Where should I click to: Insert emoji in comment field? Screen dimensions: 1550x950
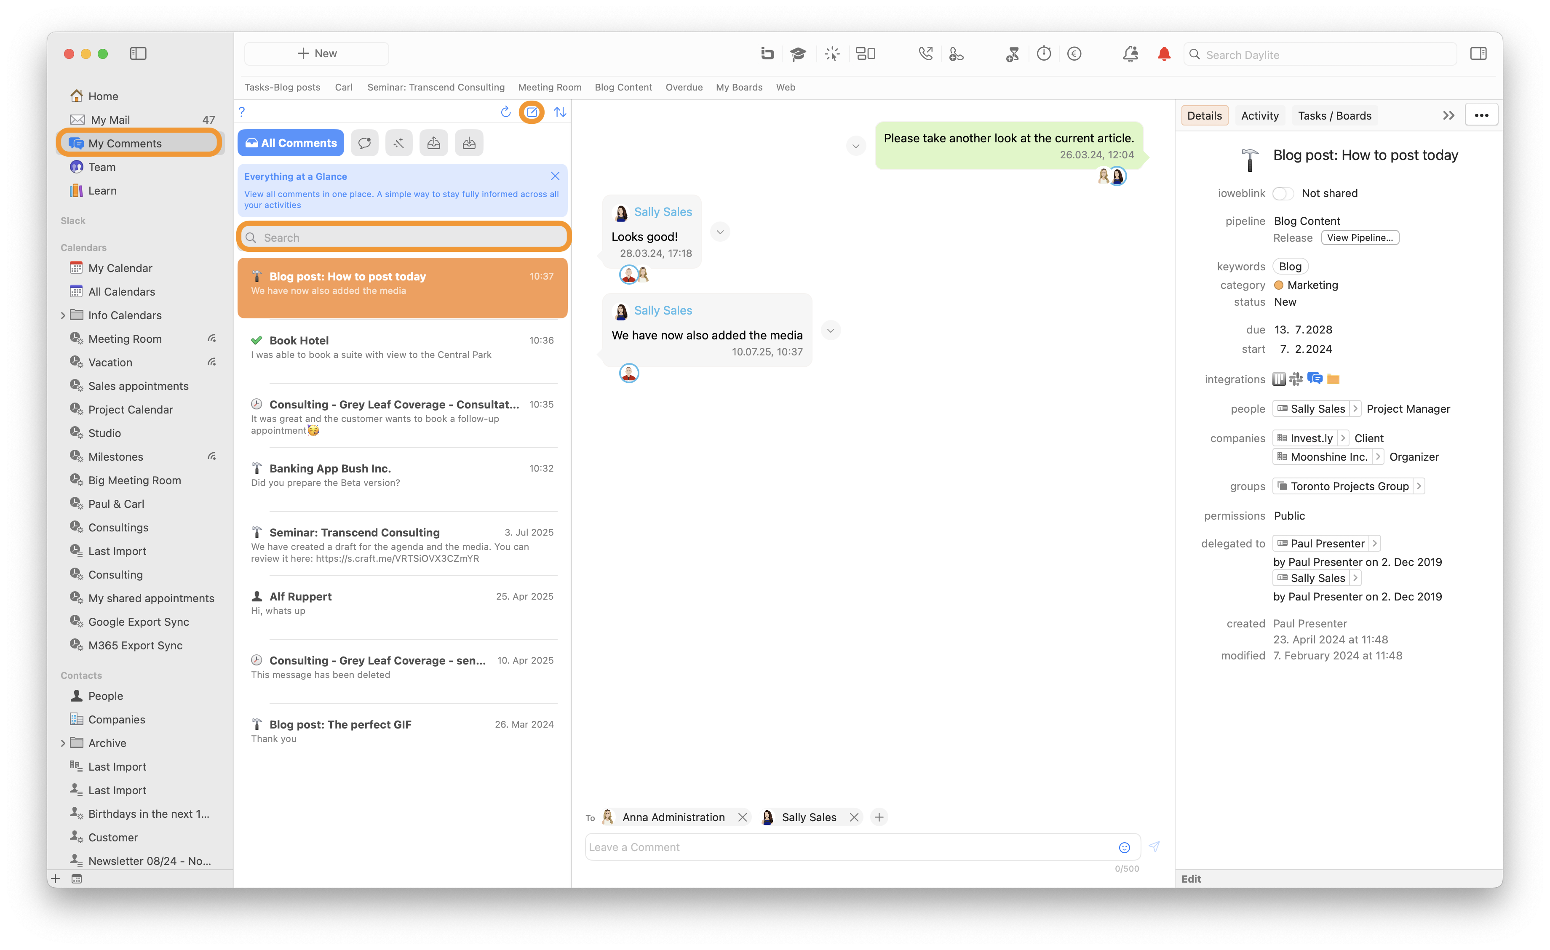[1124, 848]
